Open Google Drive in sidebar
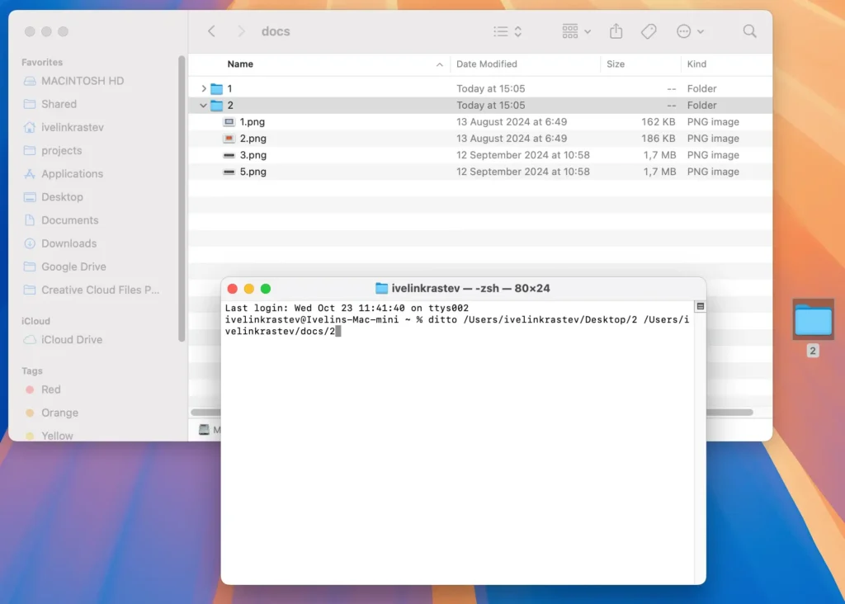 (x=73, y=267)
